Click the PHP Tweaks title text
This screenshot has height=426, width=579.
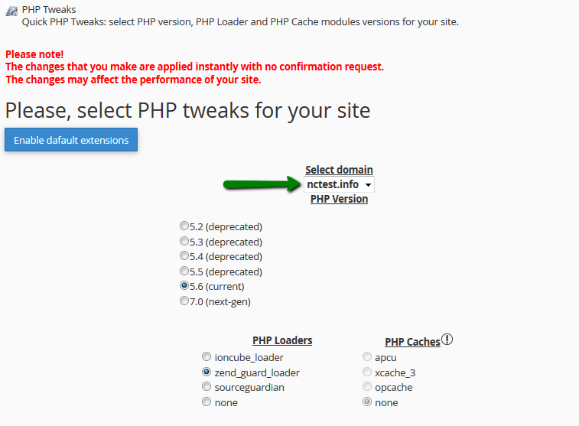tap(49, 10)
